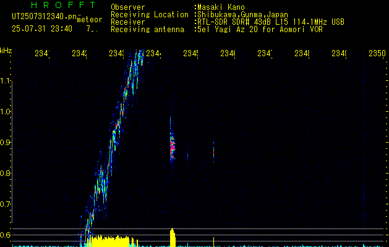Screen dimensions: 389x247
Task: Click the word meteor under the filename
Action: tap(89, 20)
